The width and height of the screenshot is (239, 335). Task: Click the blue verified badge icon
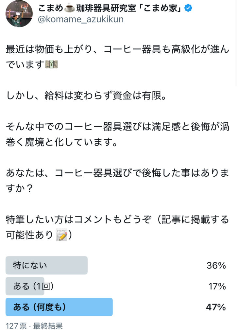[188, 8]
